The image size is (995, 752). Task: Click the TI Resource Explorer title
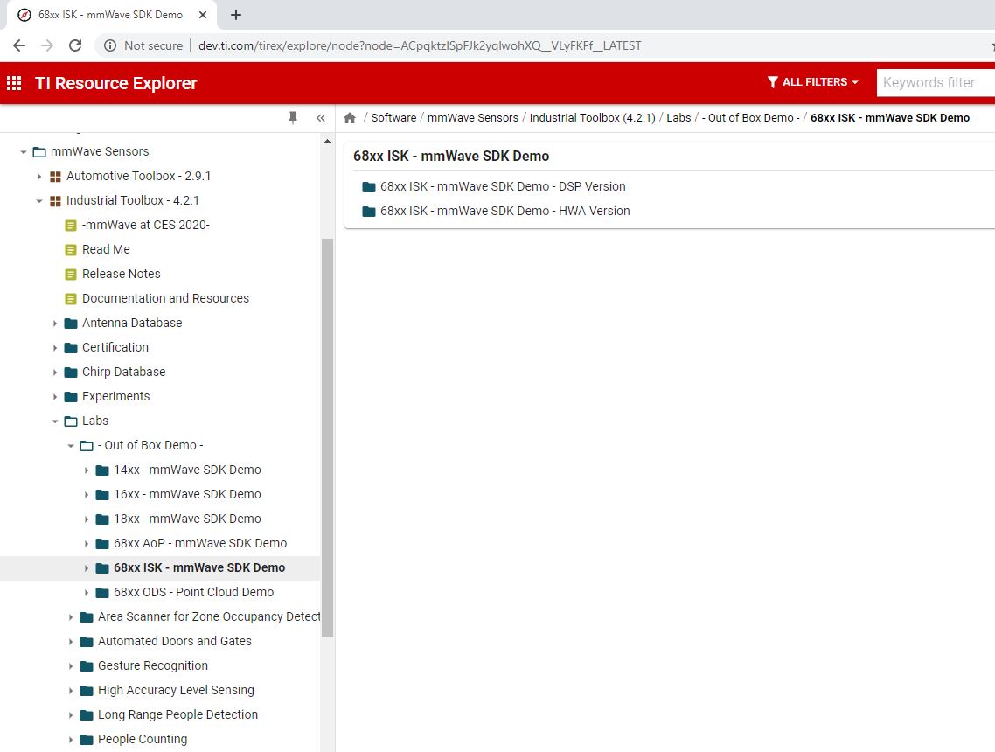click(x=116, y=83)
